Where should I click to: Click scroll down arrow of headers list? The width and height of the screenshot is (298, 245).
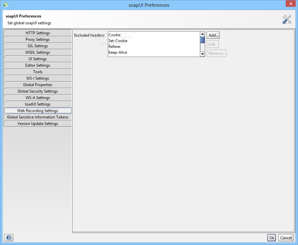click(202, 54)
